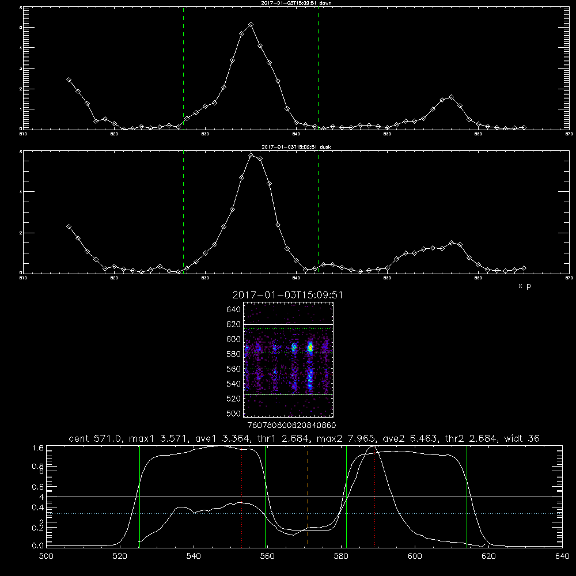Image resolution: width=576 pixels, height=576 pixels.
Task: Select the left green dashed line in dawn plot
Action: [184, 68]
